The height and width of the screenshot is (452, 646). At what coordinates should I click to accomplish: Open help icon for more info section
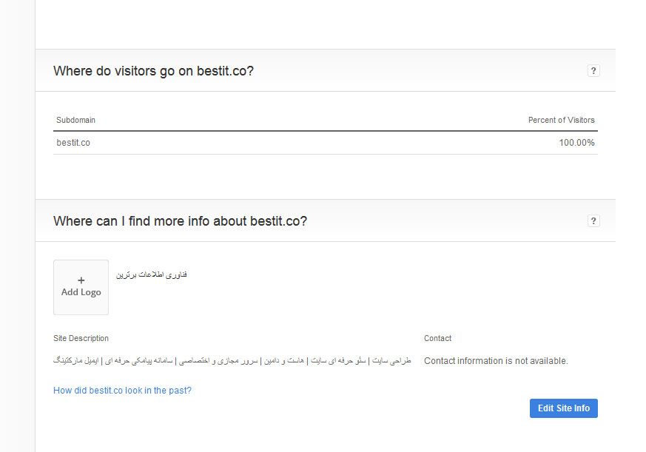click(593, 221)
